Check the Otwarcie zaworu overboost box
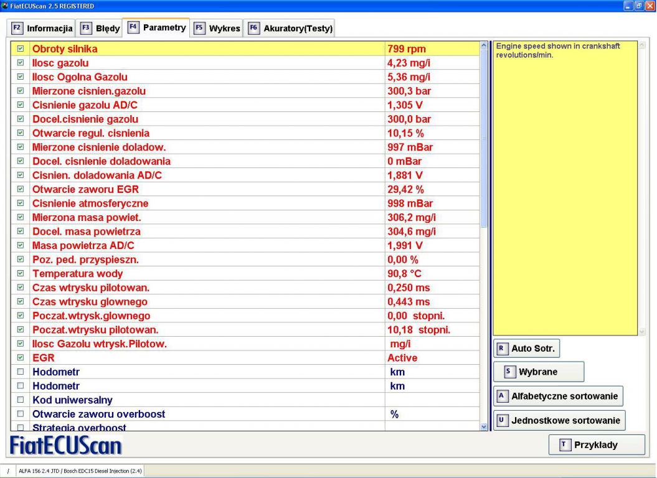This screenshot has height=478, width=657. [21, 414]
